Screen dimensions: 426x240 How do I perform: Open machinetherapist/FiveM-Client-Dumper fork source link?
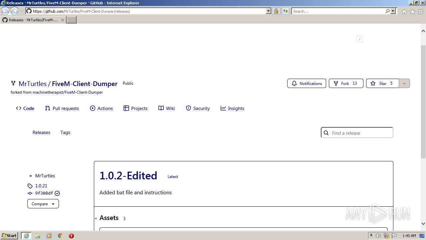tap(68, 92)
